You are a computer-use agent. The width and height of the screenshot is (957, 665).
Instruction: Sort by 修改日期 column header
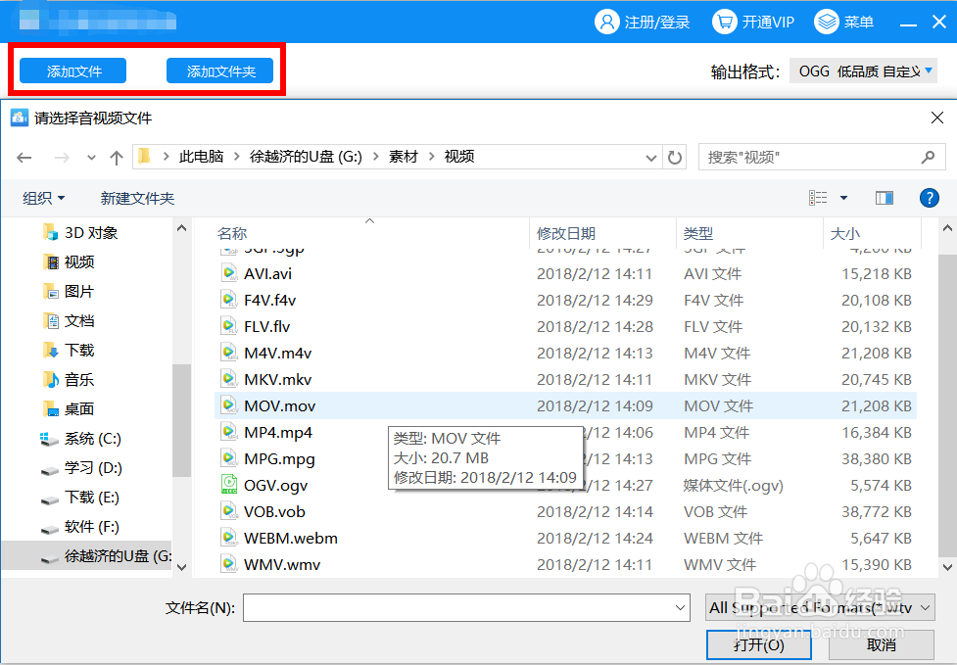[x=566, y=233]
